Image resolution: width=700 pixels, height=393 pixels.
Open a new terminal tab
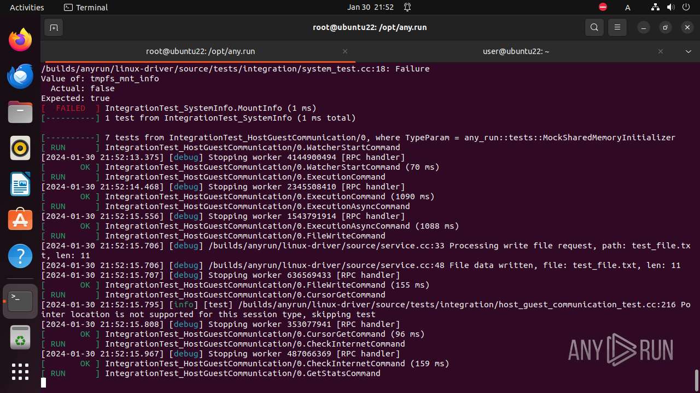pos(54,27)
